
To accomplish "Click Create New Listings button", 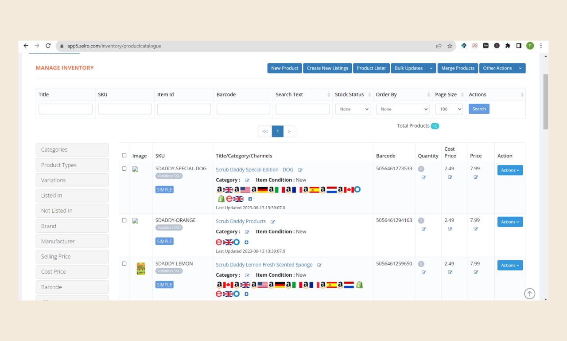I will [x=327, y=68].
